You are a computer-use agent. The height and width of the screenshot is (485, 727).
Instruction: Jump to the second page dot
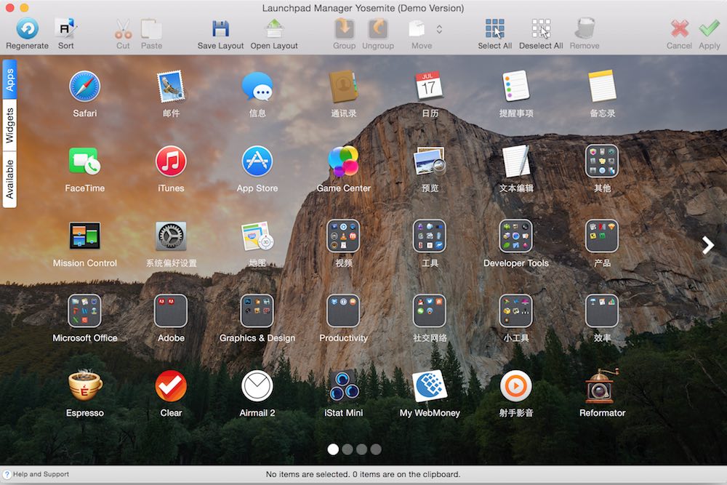pyautogui.click(x=348, y=449)
